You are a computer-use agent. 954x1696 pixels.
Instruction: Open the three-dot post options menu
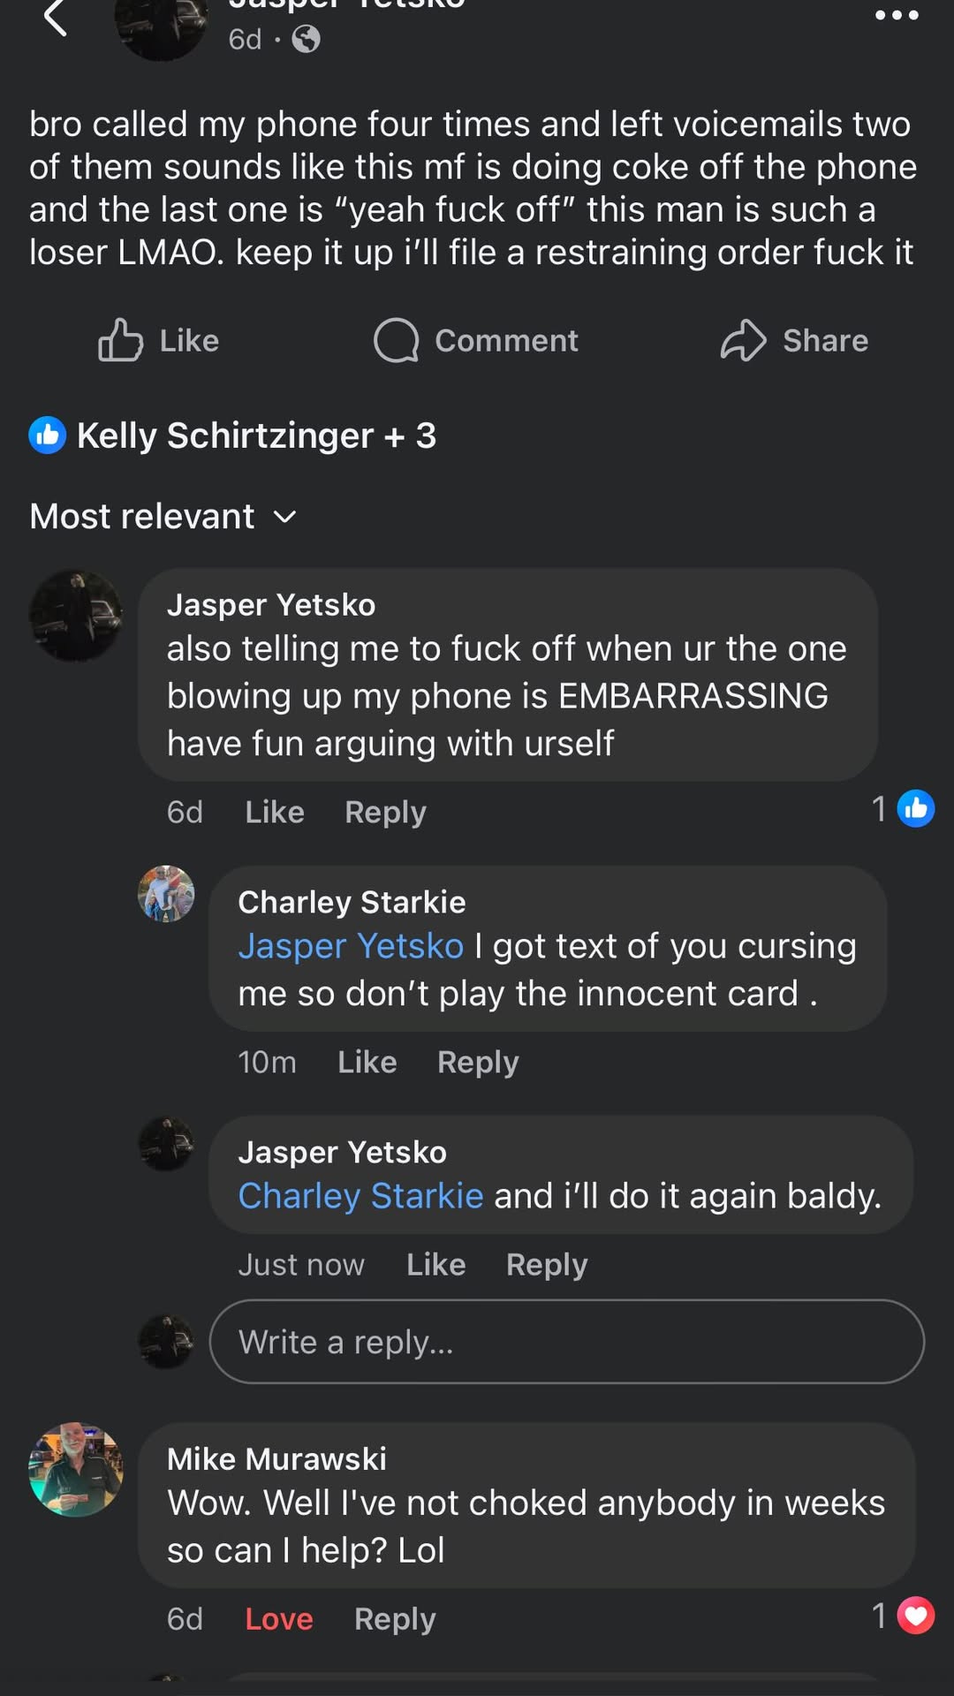click(896, 15)
